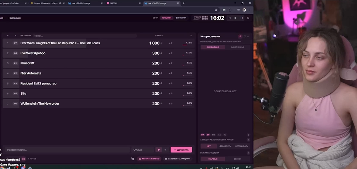Select the Nier Automata lot name

31,73
